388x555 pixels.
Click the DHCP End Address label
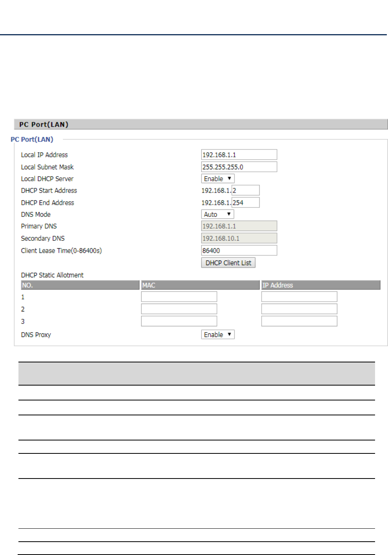(x=47, y=202)
